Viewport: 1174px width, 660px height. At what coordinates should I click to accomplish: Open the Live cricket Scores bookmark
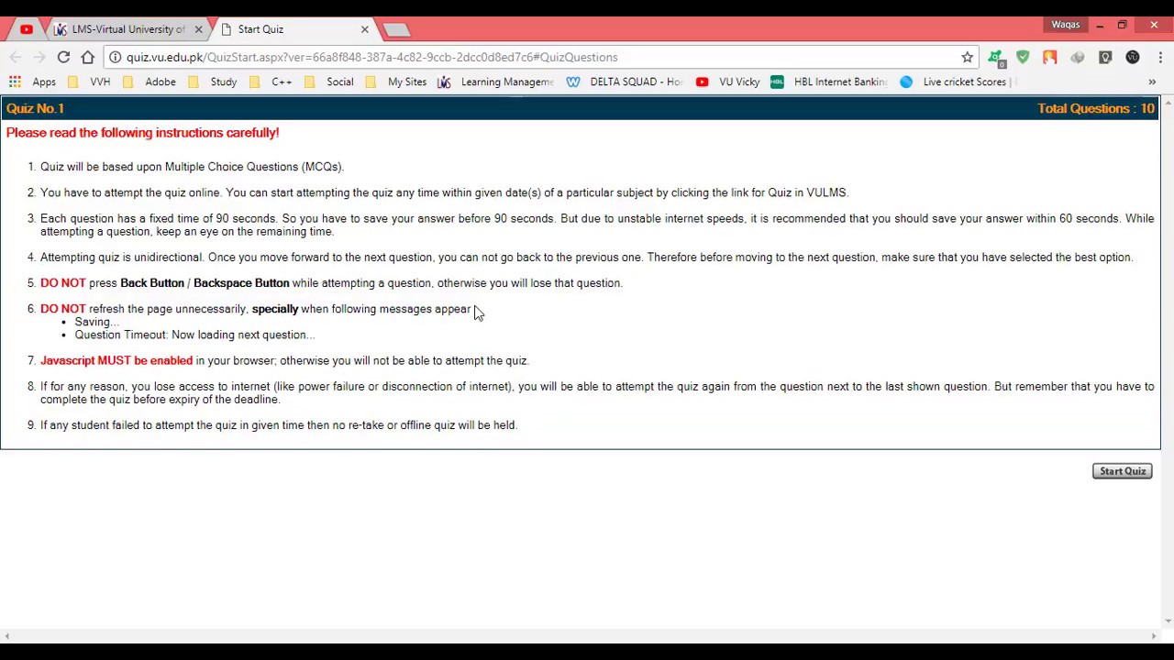[956, 82]
